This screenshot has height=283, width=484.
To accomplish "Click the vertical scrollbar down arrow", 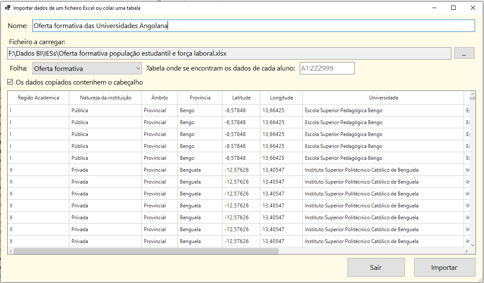I will coord(473,245).
